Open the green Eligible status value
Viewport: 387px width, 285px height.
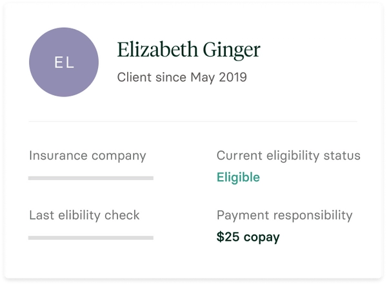tap(238, 177)
